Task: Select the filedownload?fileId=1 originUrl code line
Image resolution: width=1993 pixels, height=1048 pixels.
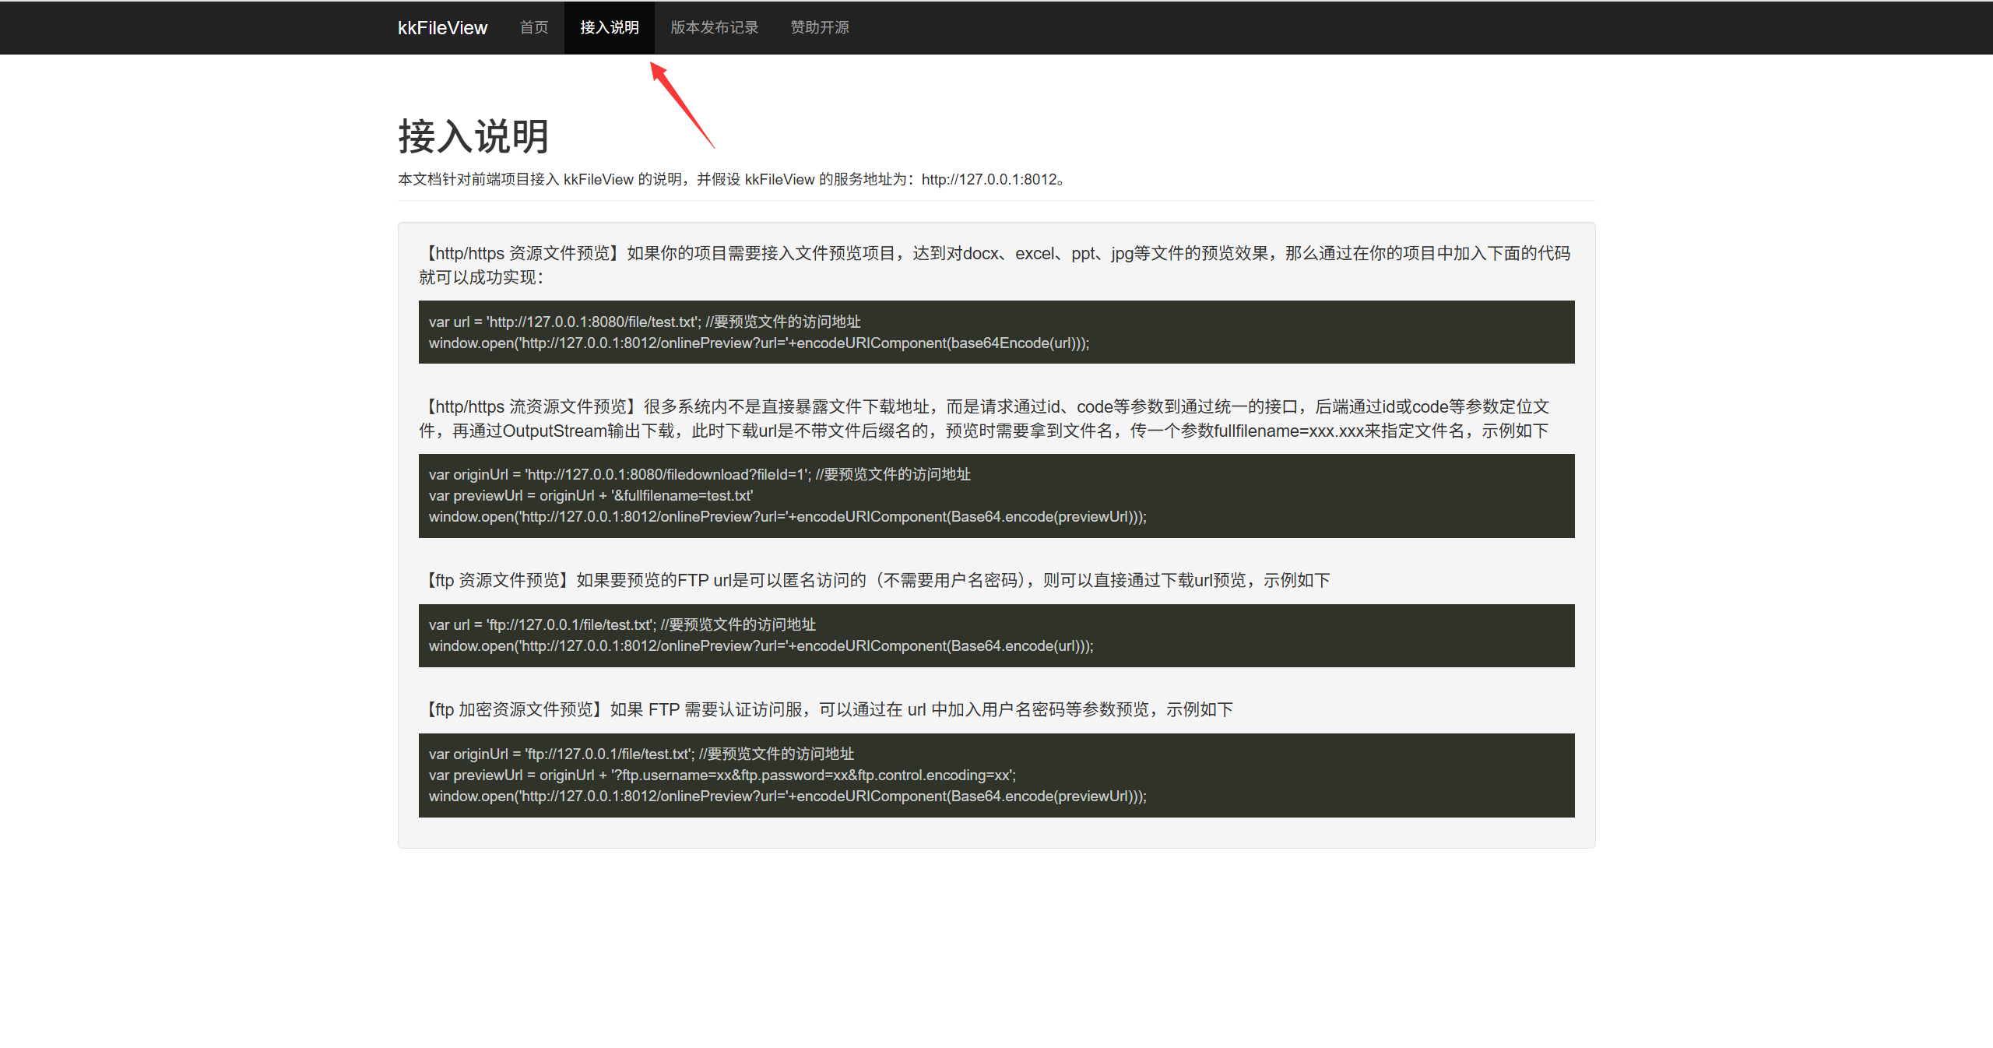Action: tap(700, 473)
